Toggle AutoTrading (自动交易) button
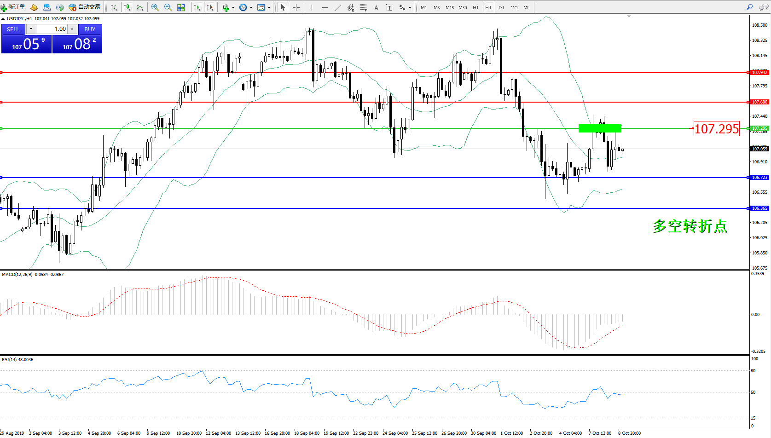This screenshot has height=438, width=771. (x=84, y=7)
